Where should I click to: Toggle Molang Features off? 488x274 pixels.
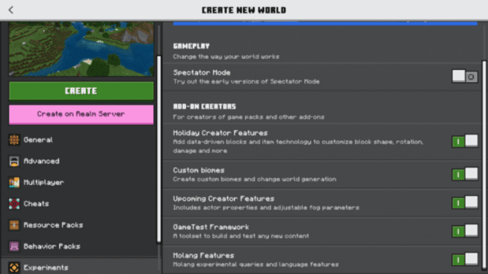[x=465, y=259]
